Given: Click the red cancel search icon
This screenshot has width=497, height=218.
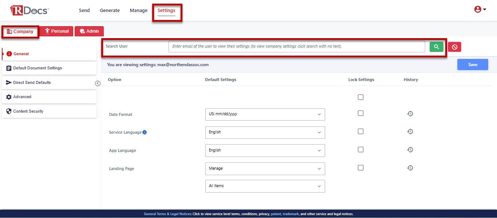Looking at the screenshot, I should (454, 47).
